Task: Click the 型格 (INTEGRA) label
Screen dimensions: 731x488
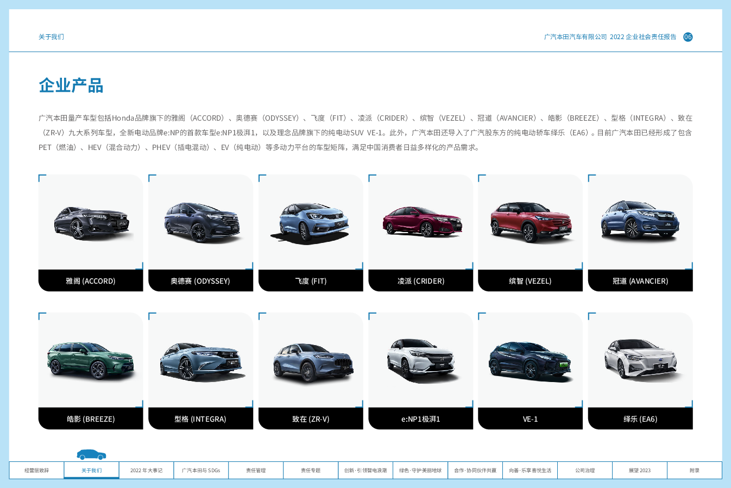Action: click(200, 419)
